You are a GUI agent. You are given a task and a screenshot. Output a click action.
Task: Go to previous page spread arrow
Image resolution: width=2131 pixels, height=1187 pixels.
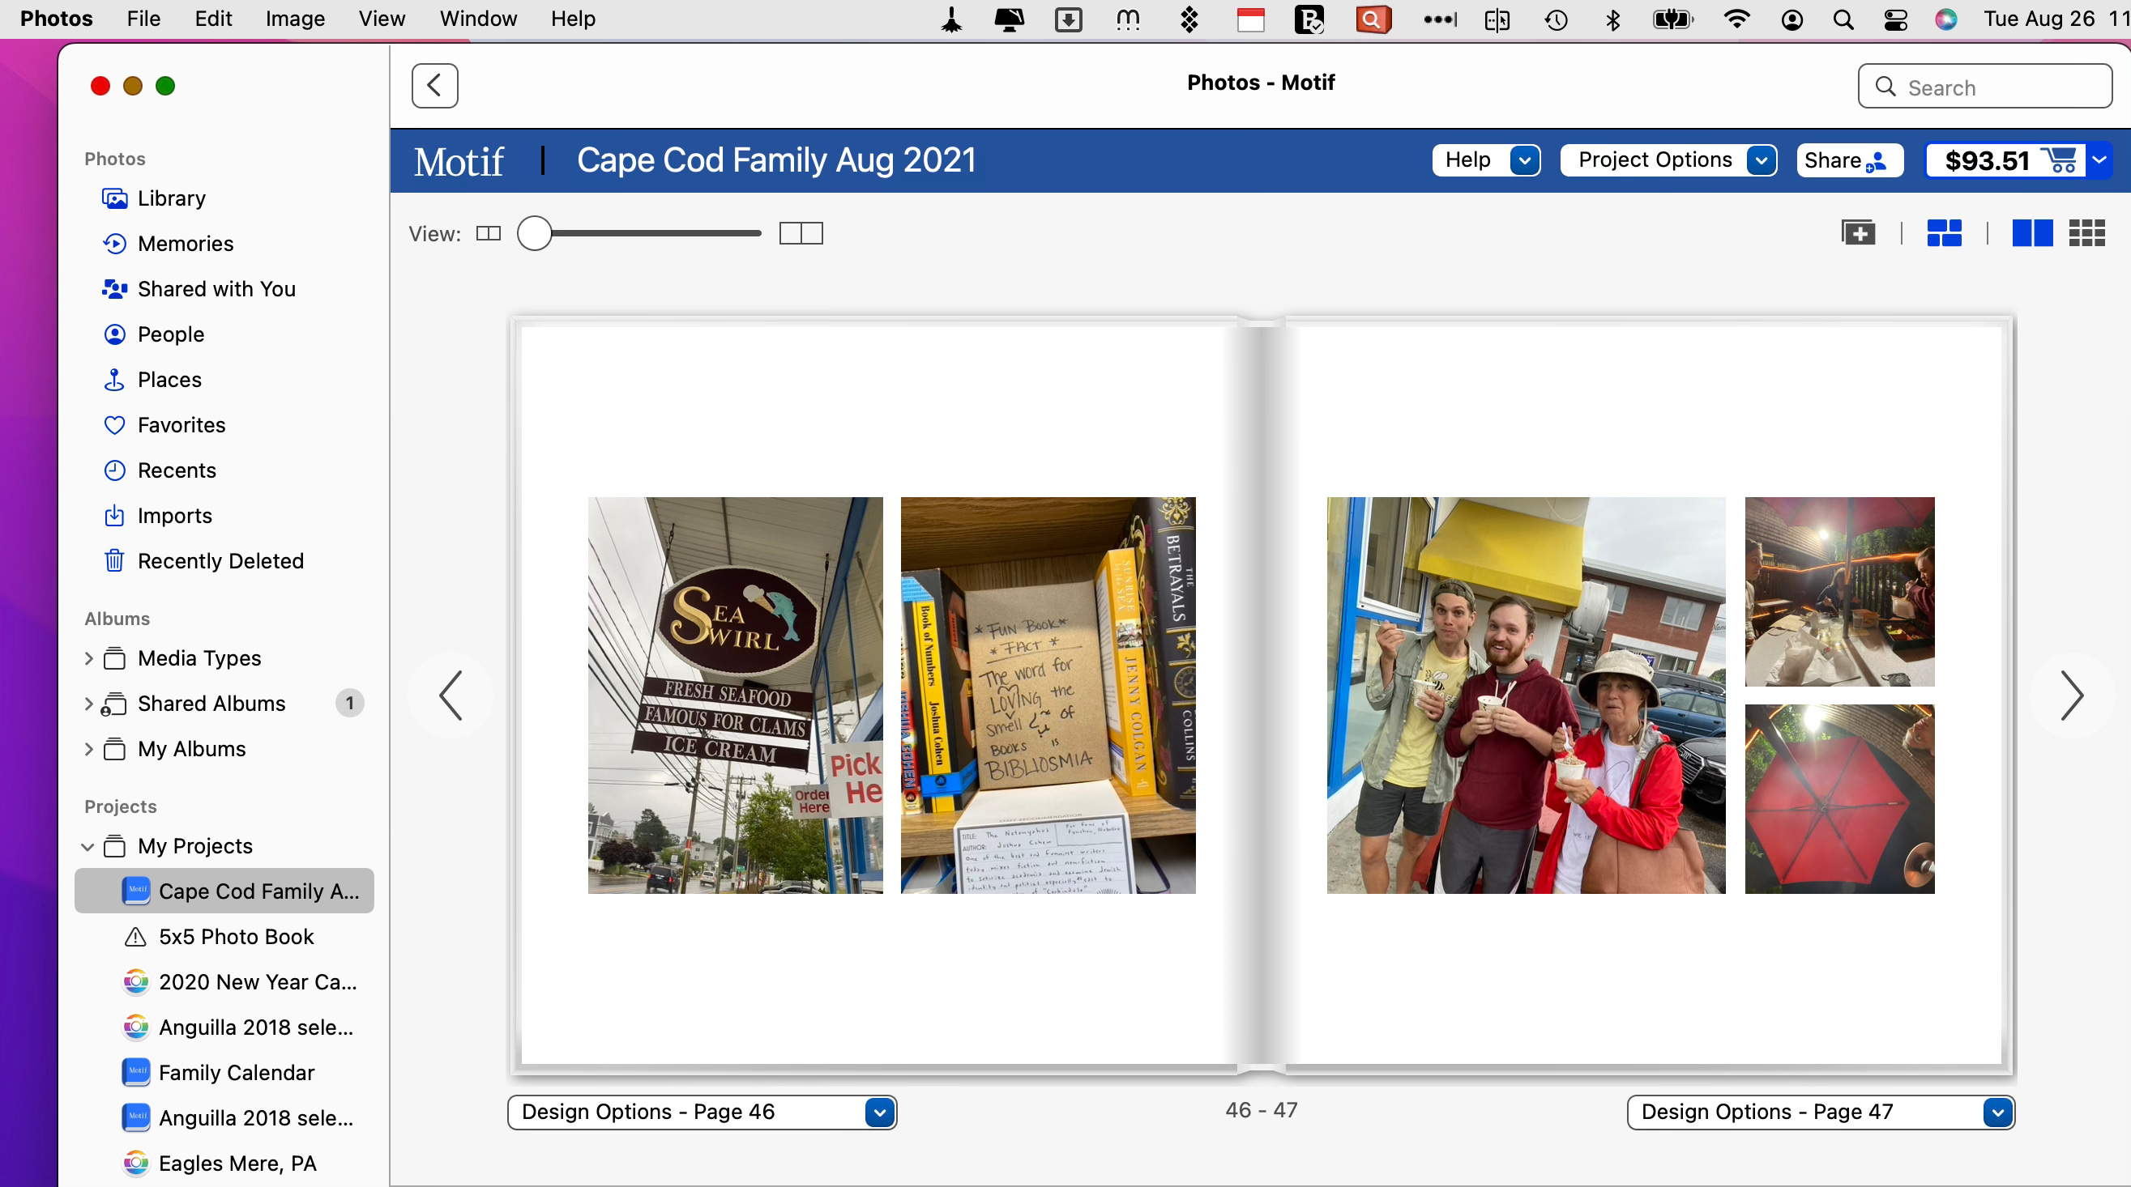[x=451, y=696]
